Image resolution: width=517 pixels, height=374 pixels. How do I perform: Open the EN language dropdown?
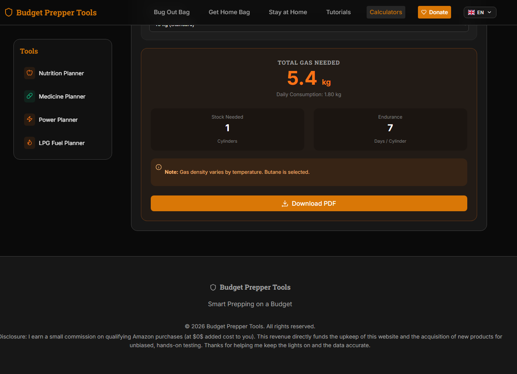480,12
